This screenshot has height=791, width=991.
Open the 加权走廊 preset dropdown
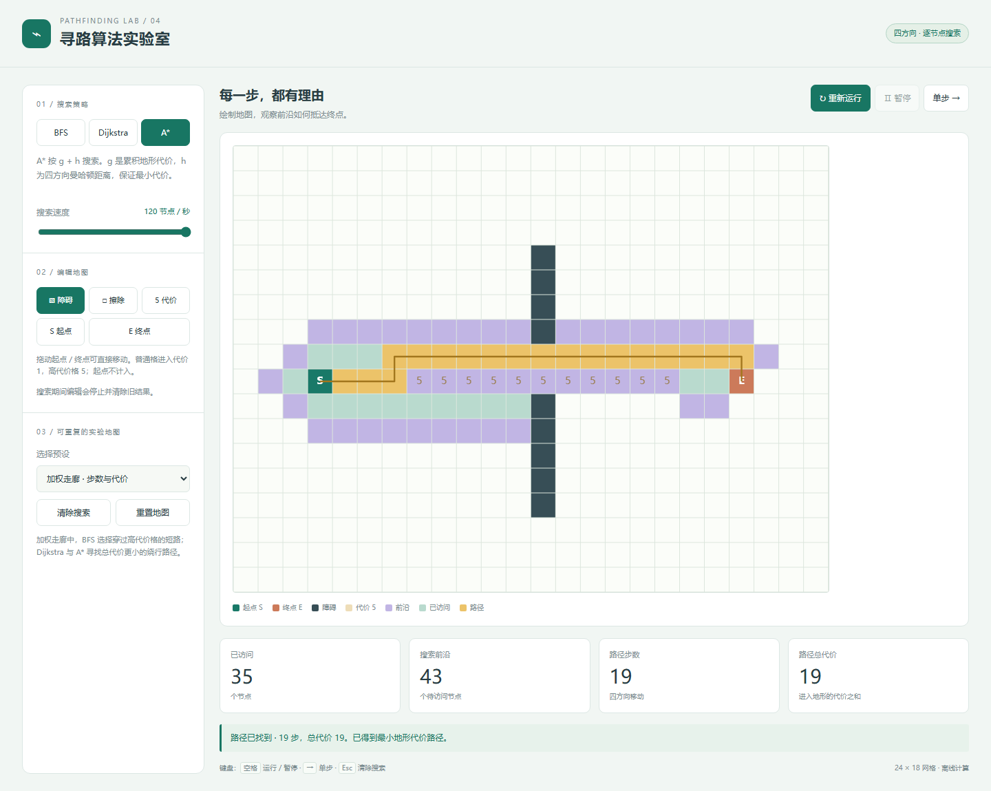(x=113, y=478)
